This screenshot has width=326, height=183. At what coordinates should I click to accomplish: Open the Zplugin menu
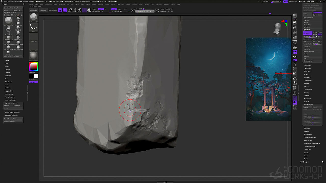[167, 4]
